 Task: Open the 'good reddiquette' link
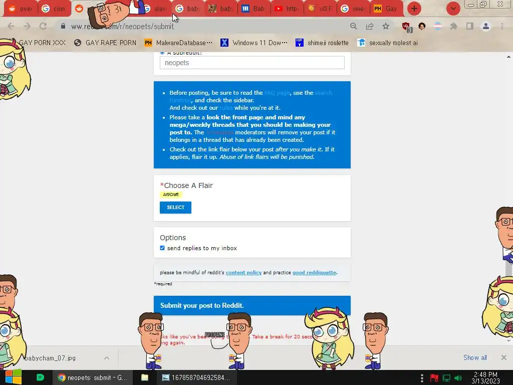pyautogui.click(x=315, y=272)
